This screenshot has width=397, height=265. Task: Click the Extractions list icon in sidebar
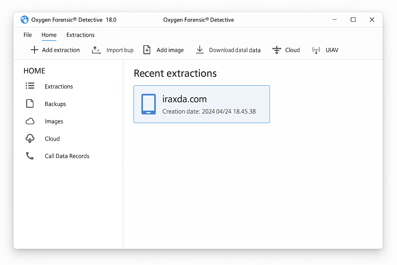click(30, 86)
